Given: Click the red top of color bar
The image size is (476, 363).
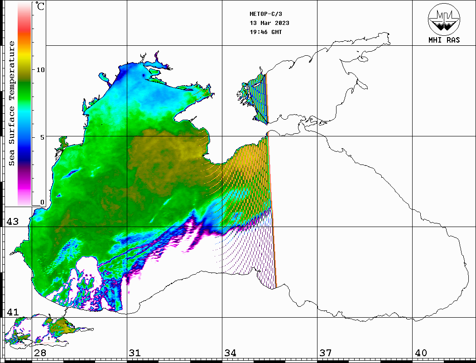Looking at the screenshot, I should coord(24,27).
